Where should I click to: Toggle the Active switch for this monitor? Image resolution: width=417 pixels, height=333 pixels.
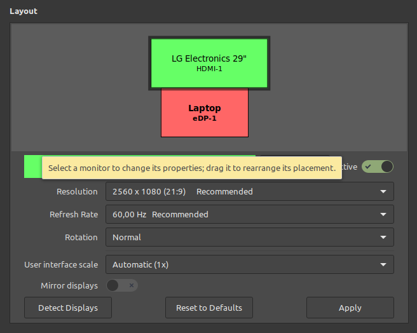tap(378, 166)
